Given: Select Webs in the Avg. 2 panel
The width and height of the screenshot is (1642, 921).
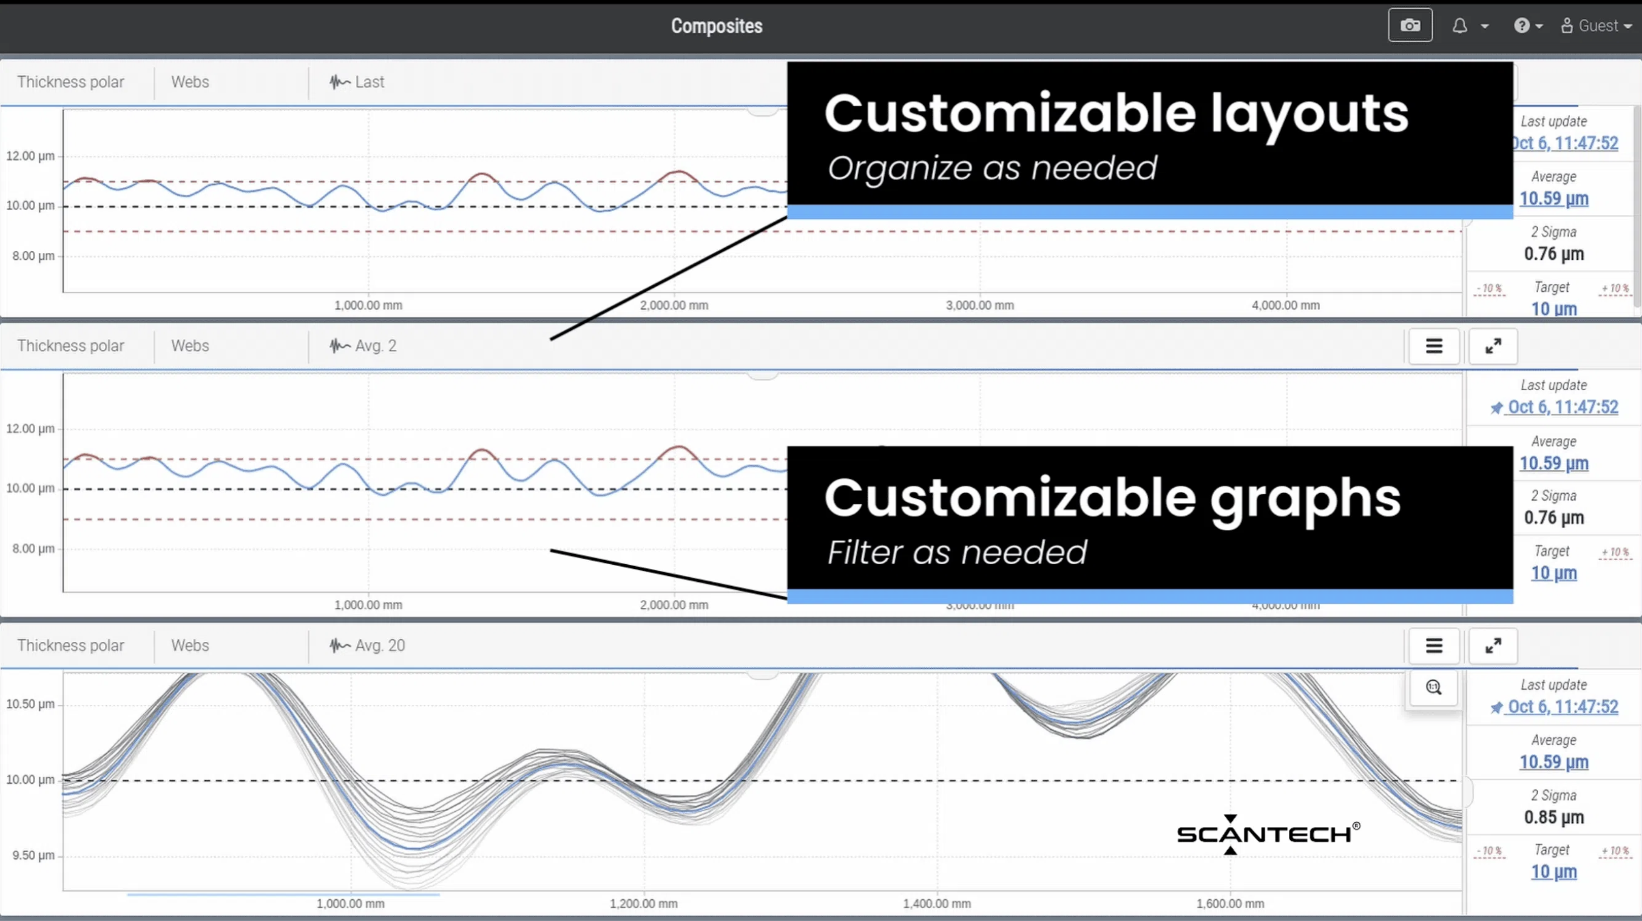Looking at the screenshot, I should [x=190, y=346].
